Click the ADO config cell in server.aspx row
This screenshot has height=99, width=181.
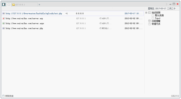click(105, 23)
